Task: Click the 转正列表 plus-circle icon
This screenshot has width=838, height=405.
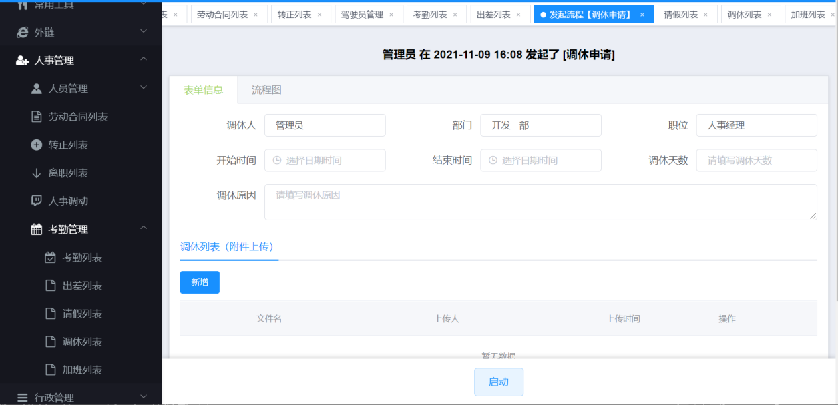Action: click(x=37, y=145)
